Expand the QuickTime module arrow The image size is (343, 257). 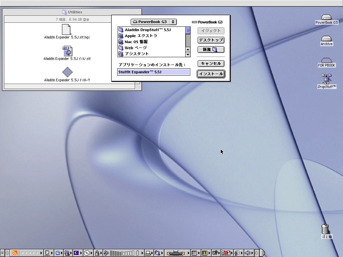(x=62, y=253)
